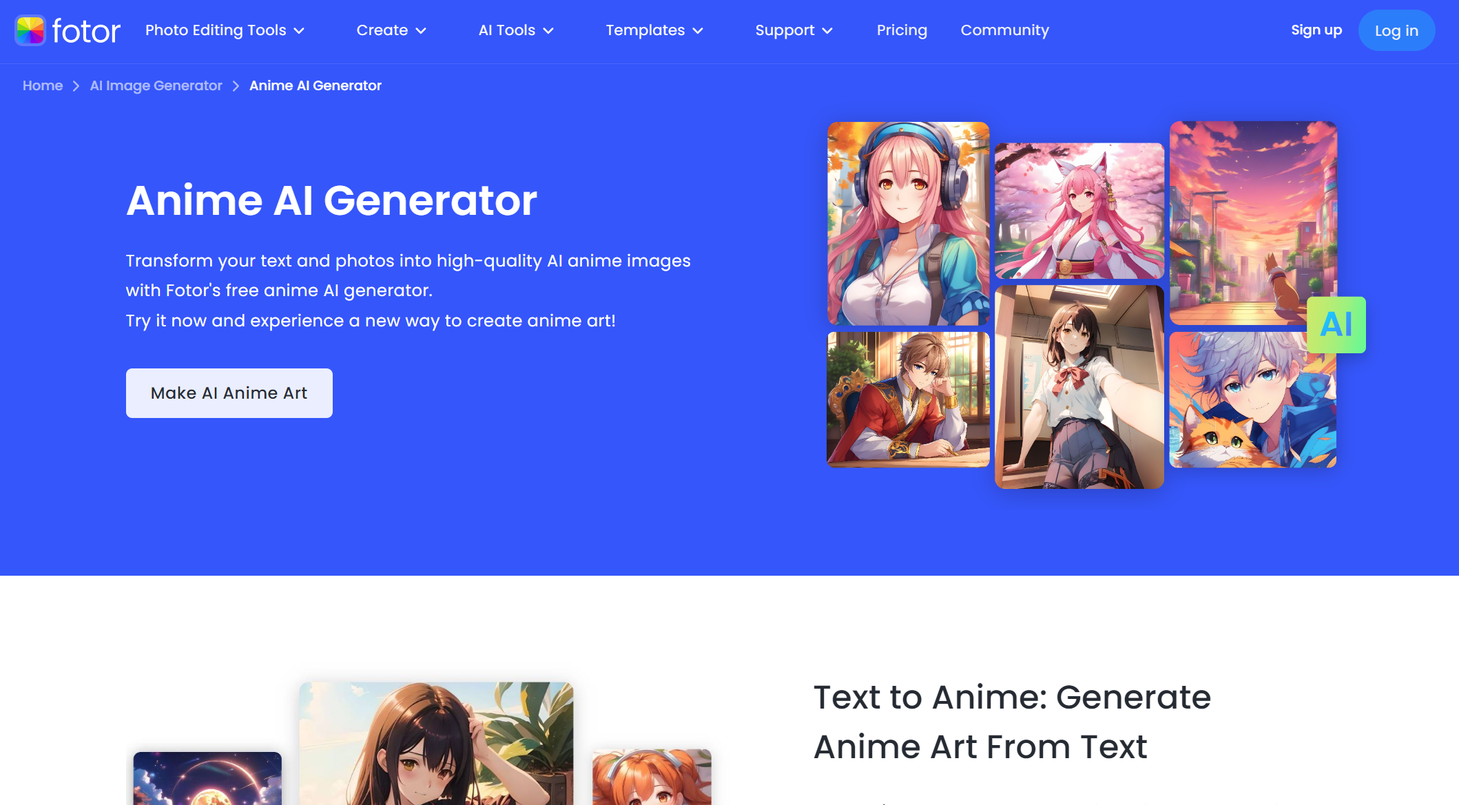Screen dimensions: 1459x805
Task: Expand Create section dropdown
Action: (x=393, y=30)
